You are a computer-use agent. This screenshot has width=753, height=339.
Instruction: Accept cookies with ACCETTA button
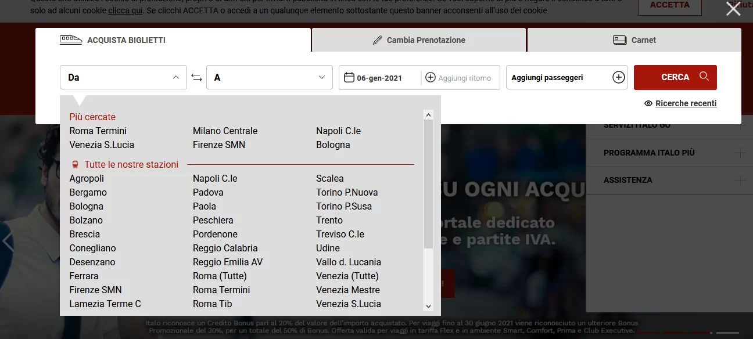pos(670,5)
